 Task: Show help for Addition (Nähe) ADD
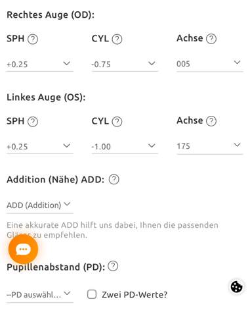[x=114, y=179]
